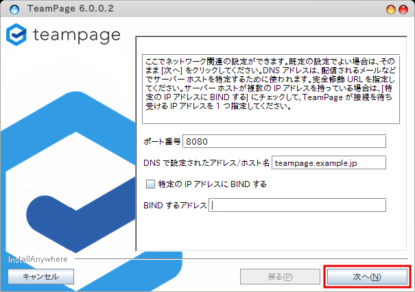Click the BIND するアドレス label
Viewport: 415px width, 292px height.
[175, 206]
